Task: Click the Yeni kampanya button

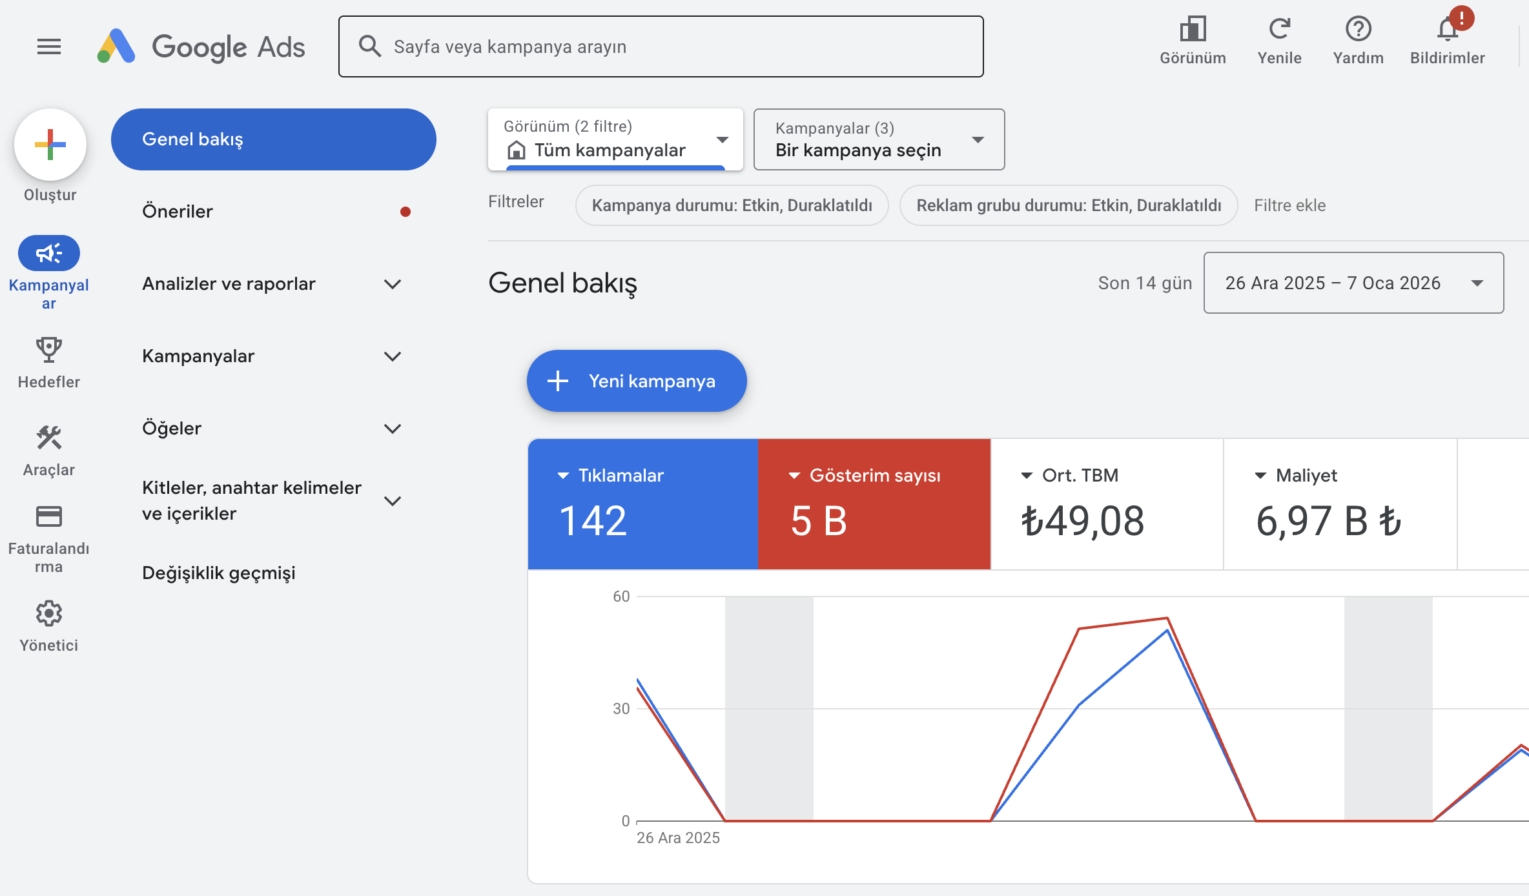Action: pos(636,381)
